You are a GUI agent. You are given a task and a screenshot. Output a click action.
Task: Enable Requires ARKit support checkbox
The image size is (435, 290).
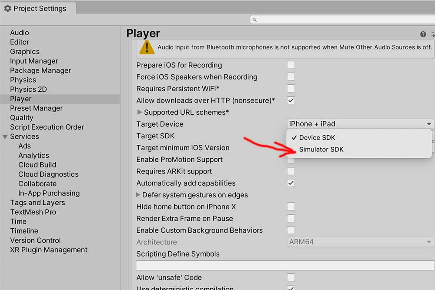[291, 171]
